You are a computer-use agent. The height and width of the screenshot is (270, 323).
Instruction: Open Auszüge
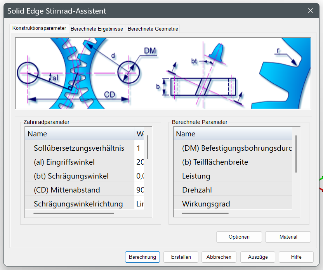pos(258,257)
